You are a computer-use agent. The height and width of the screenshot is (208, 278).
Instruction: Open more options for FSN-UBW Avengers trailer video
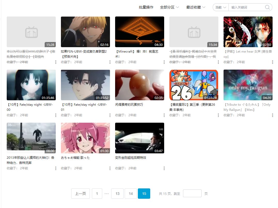pyautogui.click(x=110, y=62)
